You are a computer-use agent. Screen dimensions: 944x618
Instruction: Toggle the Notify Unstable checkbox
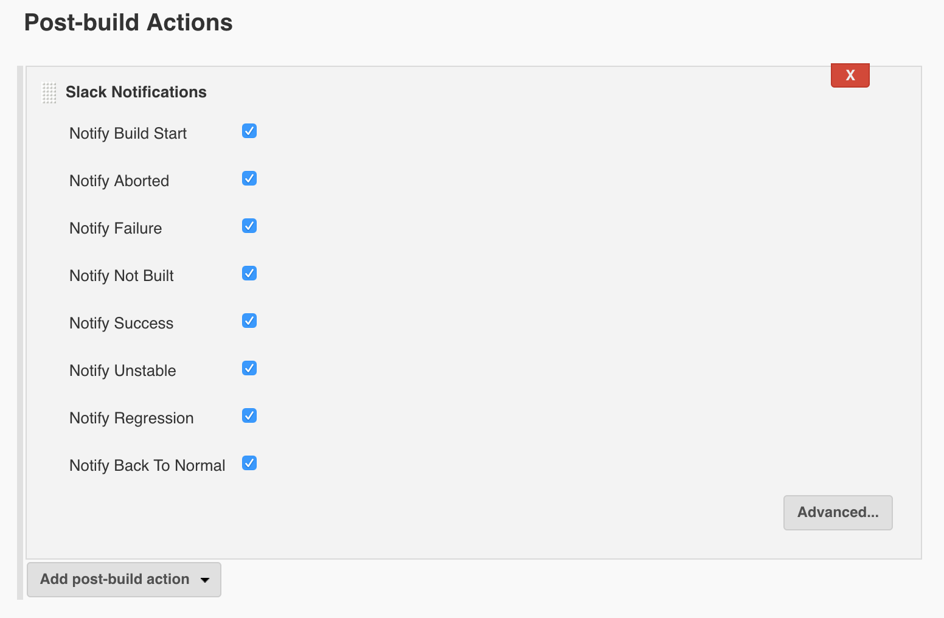[249, 368]
